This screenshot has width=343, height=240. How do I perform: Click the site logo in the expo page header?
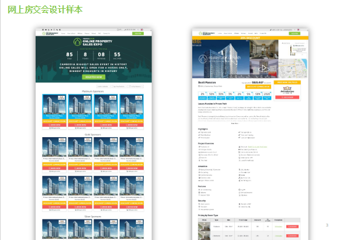click(x=50, y=33)
